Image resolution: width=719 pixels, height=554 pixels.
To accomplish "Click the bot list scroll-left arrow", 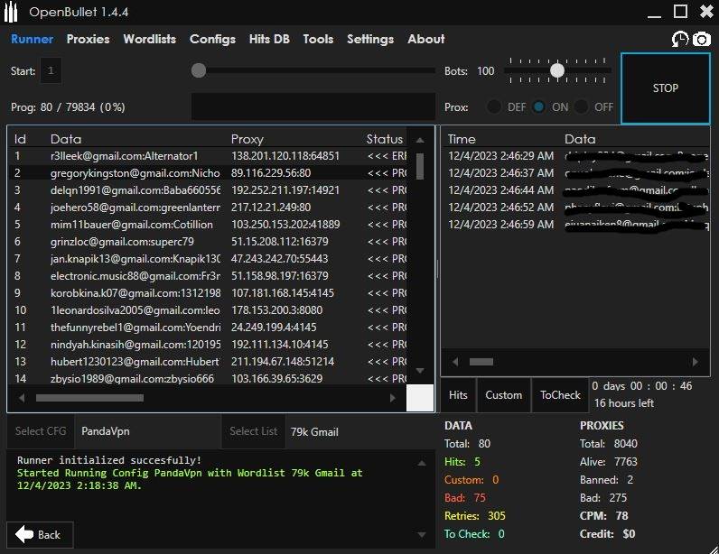I will click(22, 398).
